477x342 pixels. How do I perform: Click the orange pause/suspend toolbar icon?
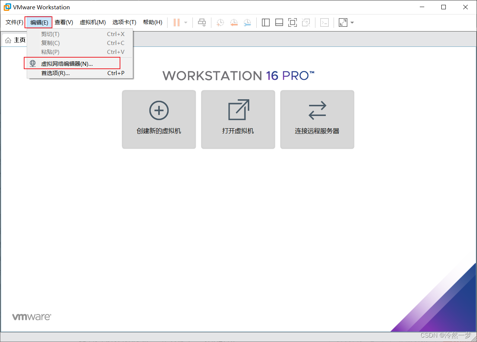(176, 22)
